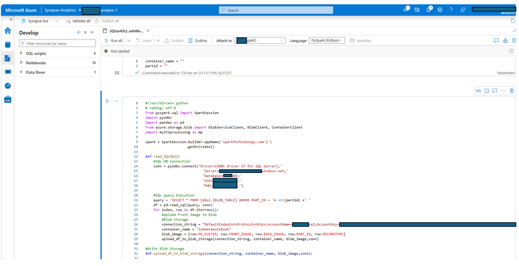The width and height of the screenshot is (519, 266).
Task: Open the Variables pane
Action: coord(361,41)
